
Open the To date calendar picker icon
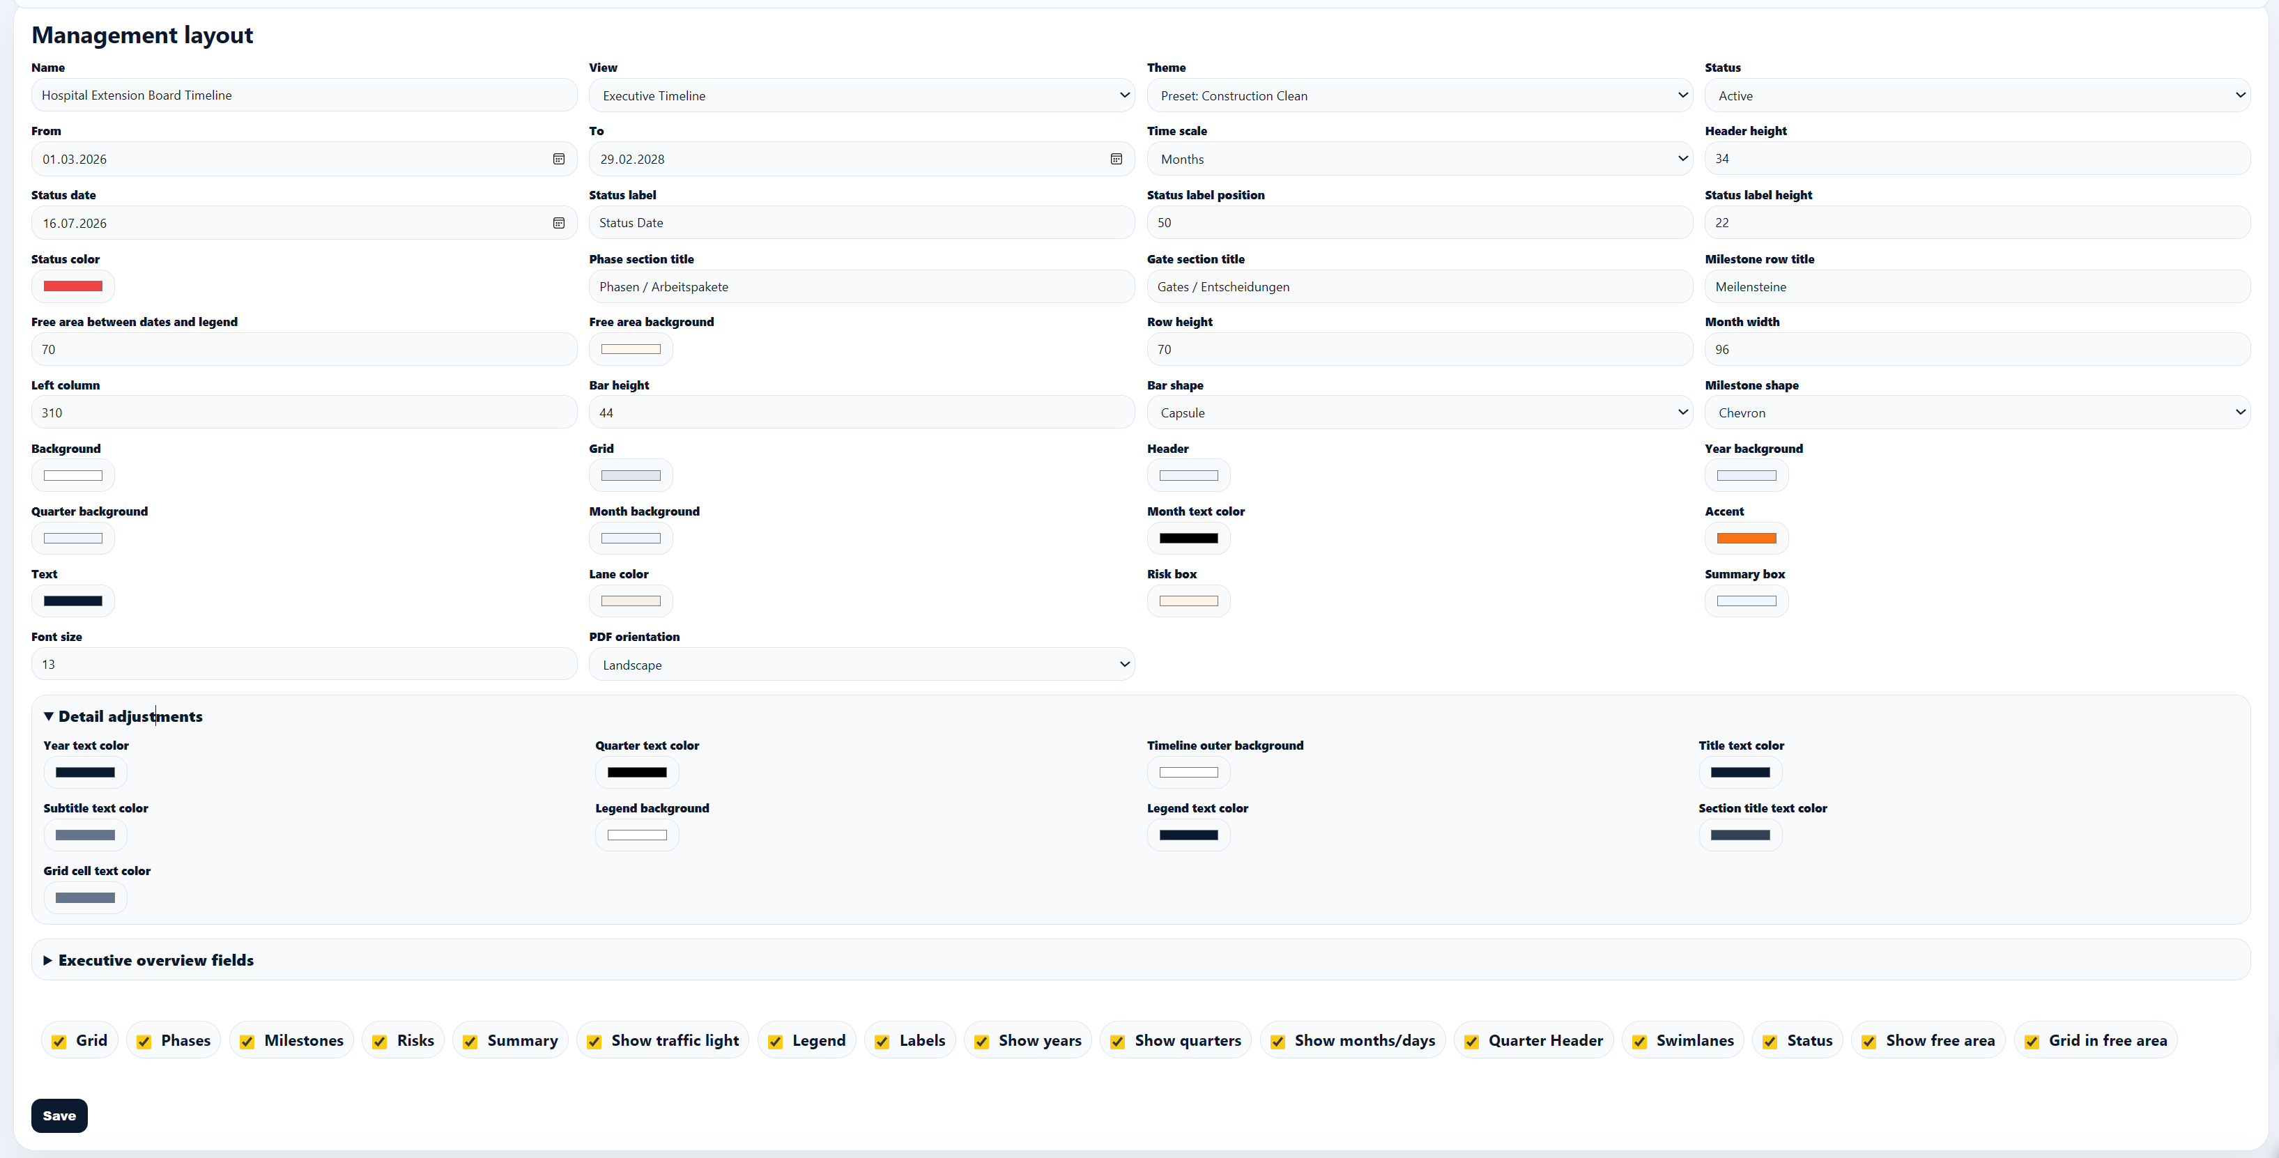[1116, 160]
